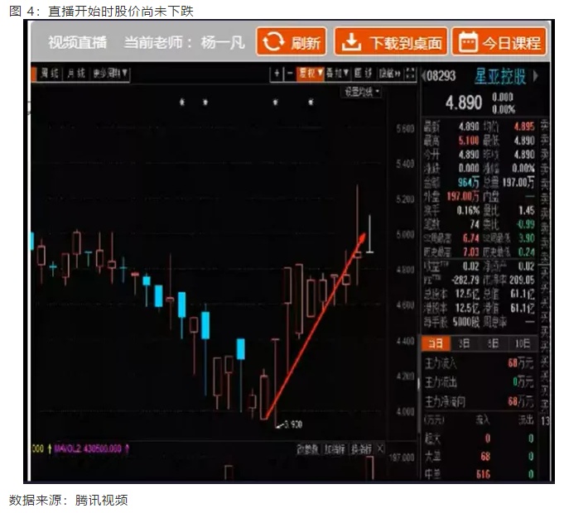Click the 197.000 volume axis label
Image resolution: width=564 pixels, height=513 pixels.
click(x=403, y=458)
